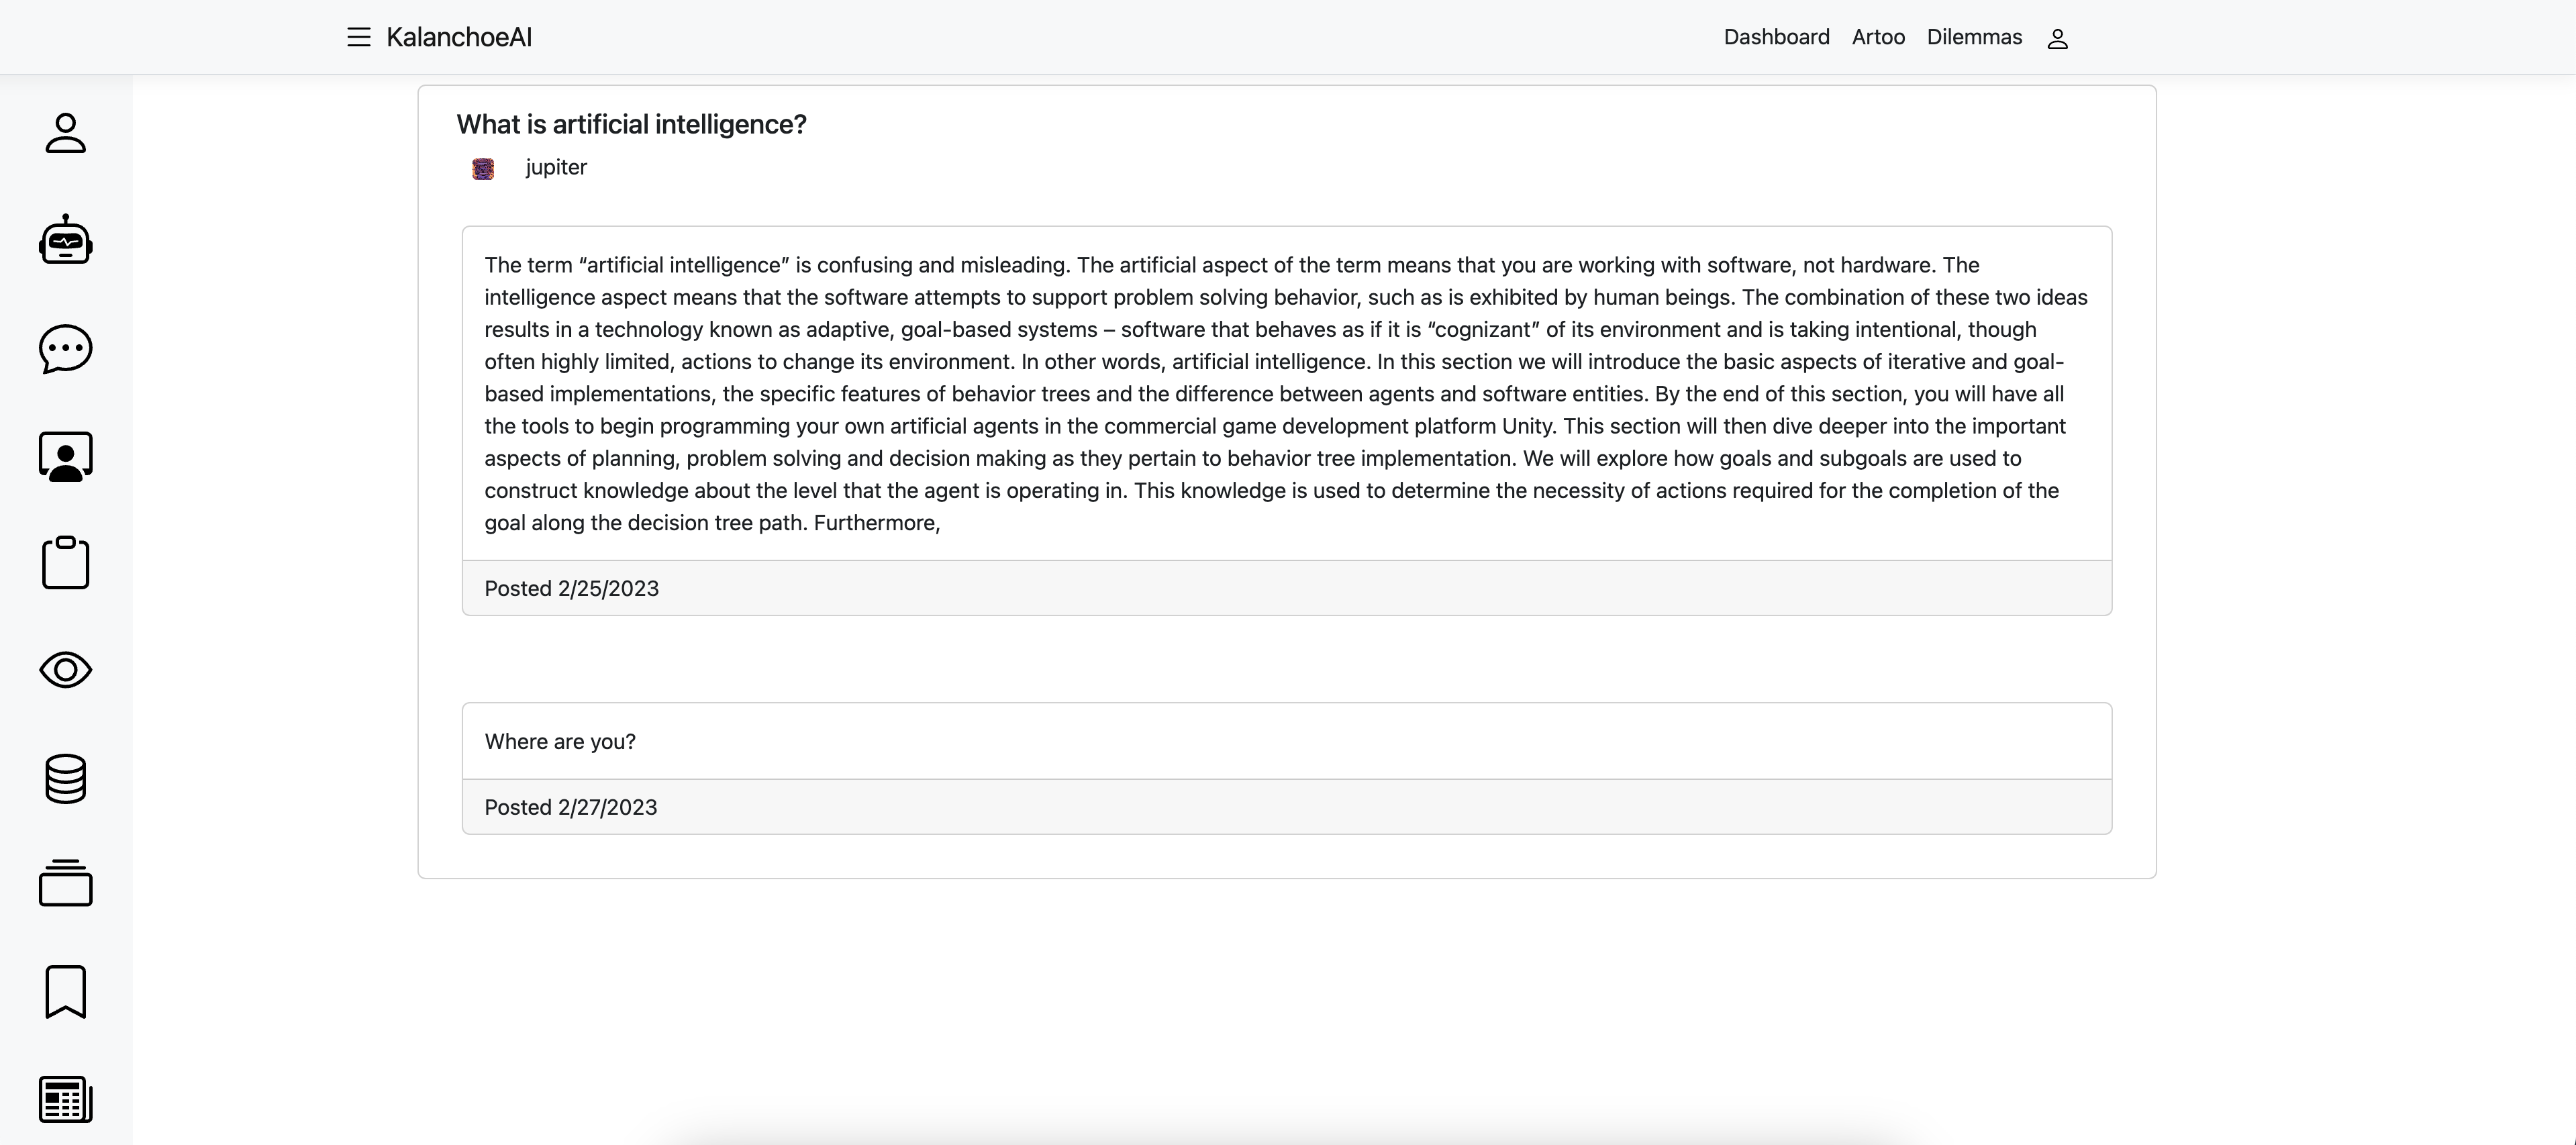Click the KalanchoeAI brand title
Screen dimensions: 2576x1145
click(459, 37)
